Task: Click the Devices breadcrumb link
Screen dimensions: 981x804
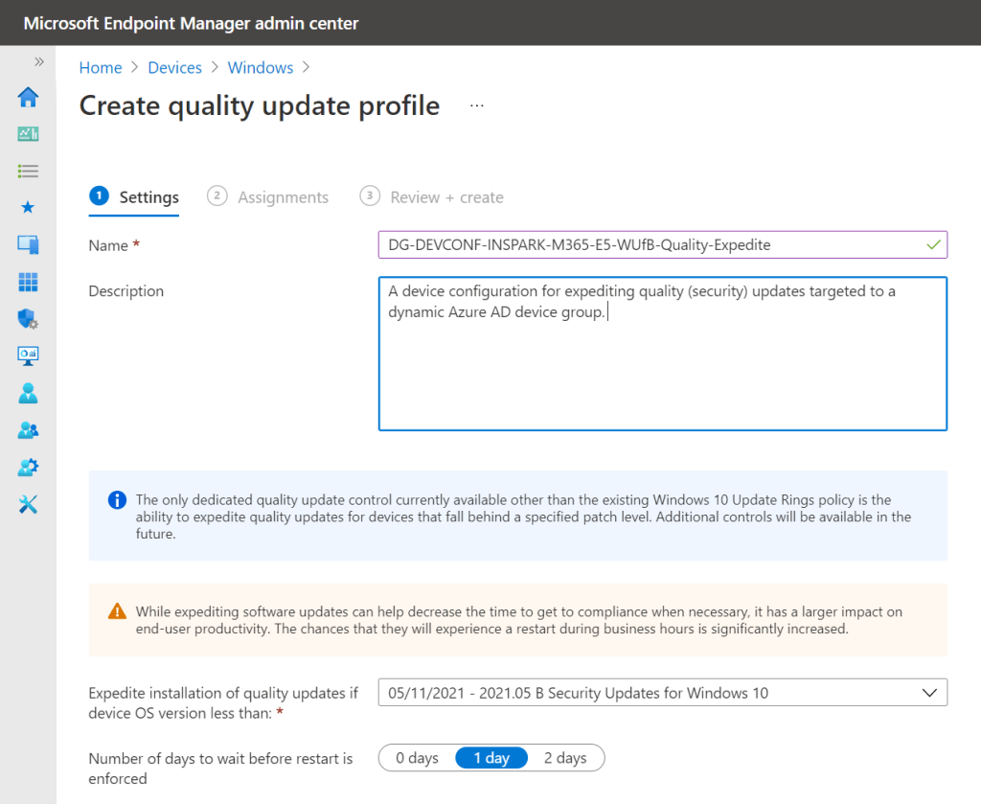Action: [174, 68]
